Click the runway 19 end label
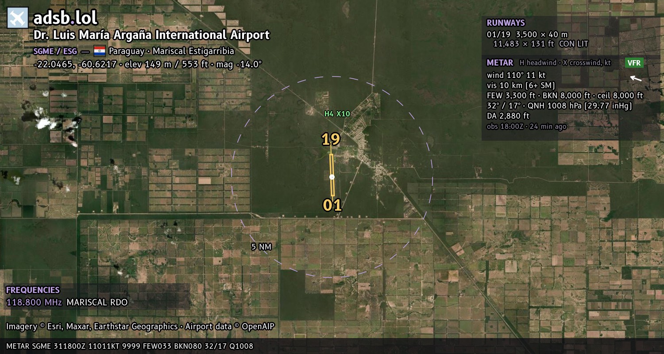Viewport: 664px width, 354px height. tap(331, 139)
